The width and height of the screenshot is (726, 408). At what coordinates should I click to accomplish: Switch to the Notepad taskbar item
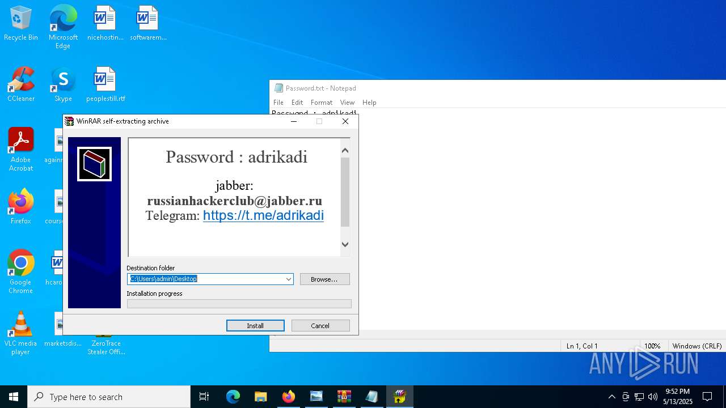point(372,397)
